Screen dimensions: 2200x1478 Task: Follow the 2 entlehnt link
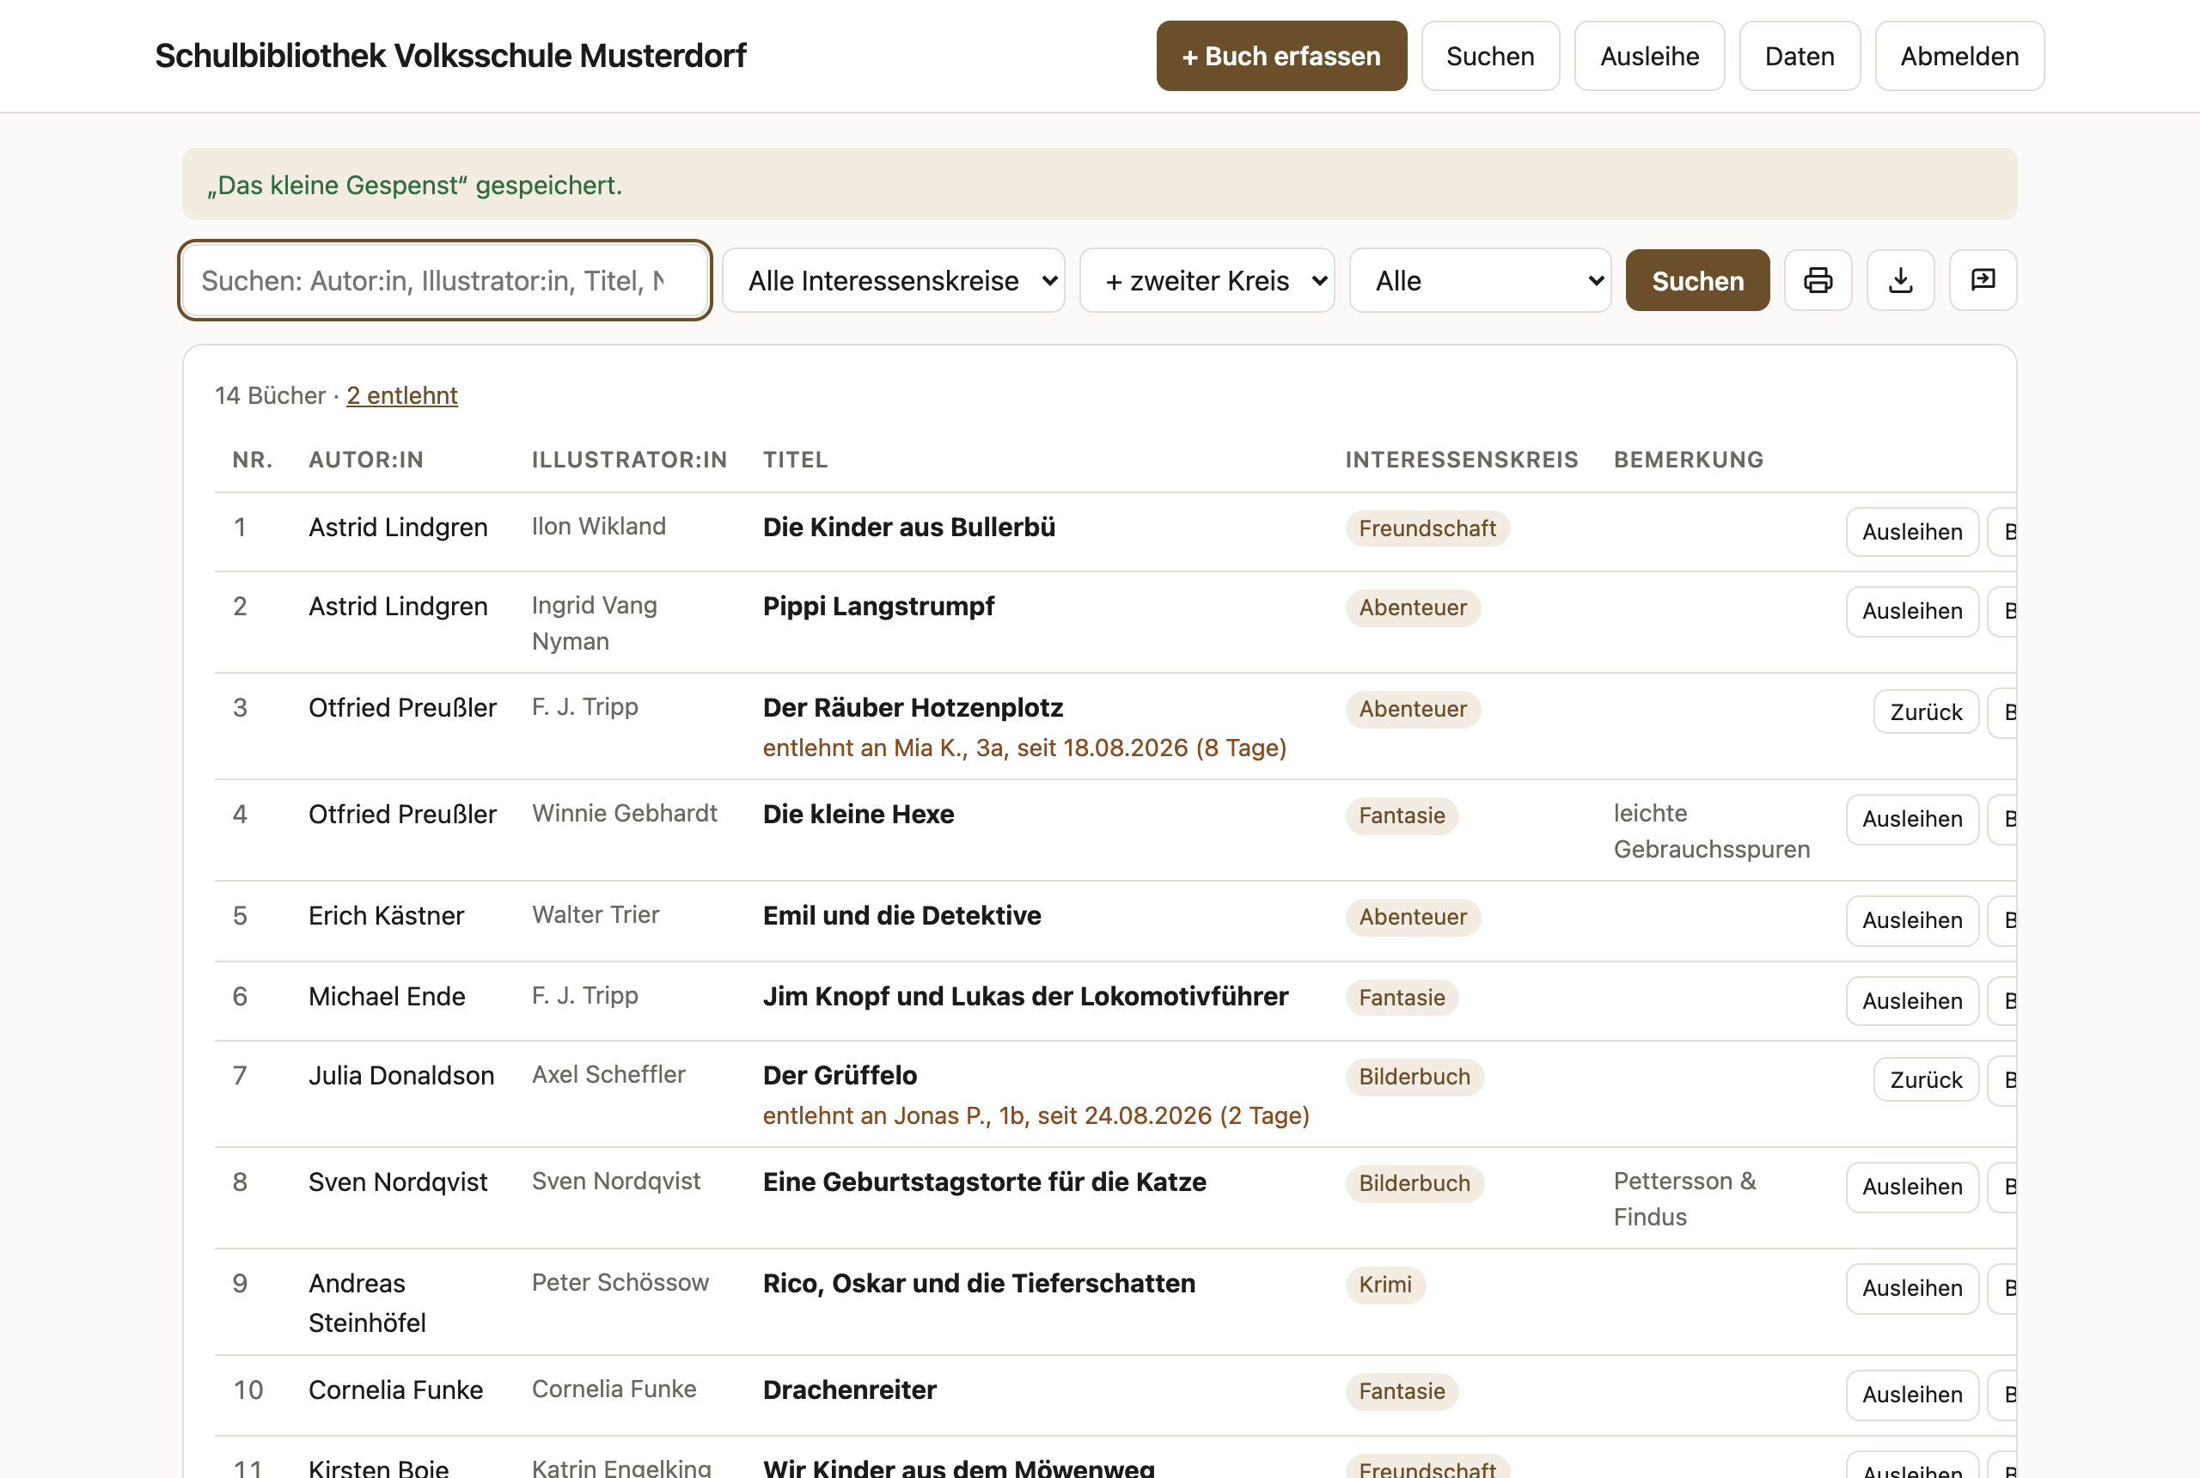point(401,395)
